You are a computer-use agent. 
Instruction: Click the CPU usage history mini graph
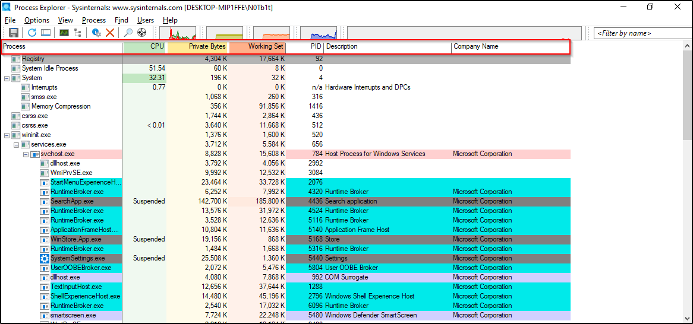click(178, 33)
